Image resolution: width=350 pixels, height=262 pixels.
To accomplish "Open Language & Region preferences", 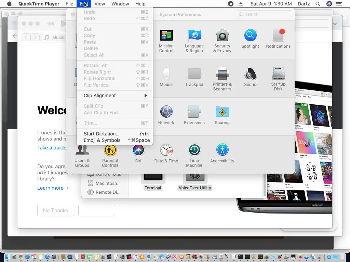I will pos(194,41).
